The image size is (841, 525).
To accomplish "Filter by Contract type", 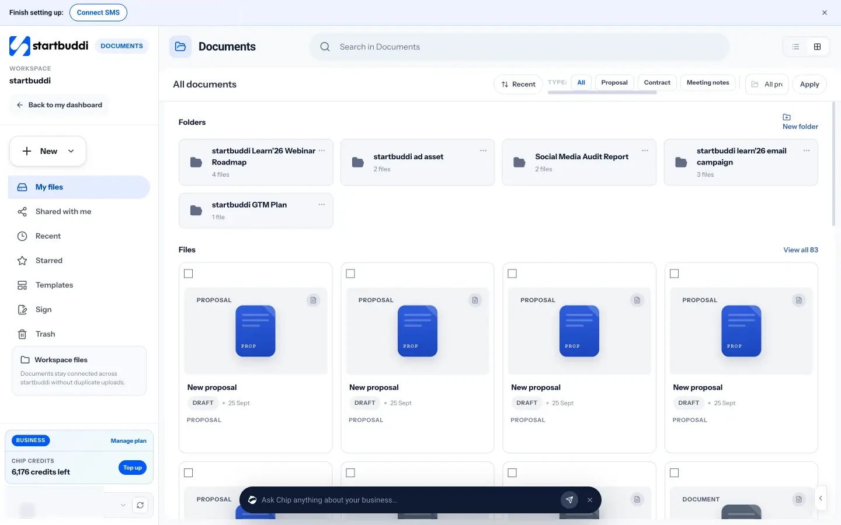I will point(657,83).
